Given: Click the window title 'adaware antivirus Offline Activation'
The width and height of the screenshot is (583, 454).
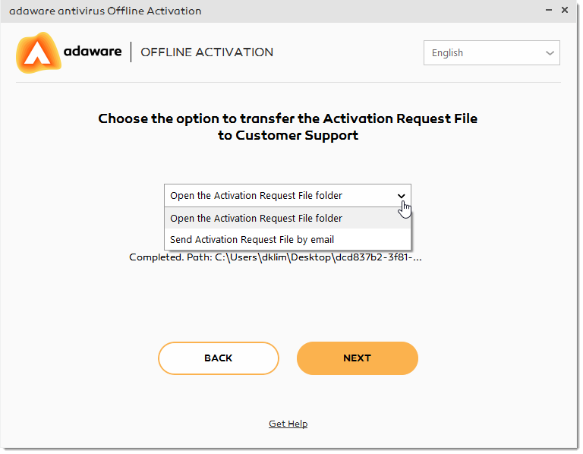Looking at the screenshot, I should (106, 11).
